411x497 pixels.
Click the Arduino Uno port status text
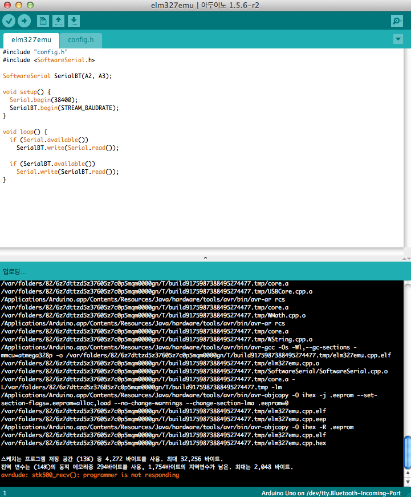tap(331, 493)
